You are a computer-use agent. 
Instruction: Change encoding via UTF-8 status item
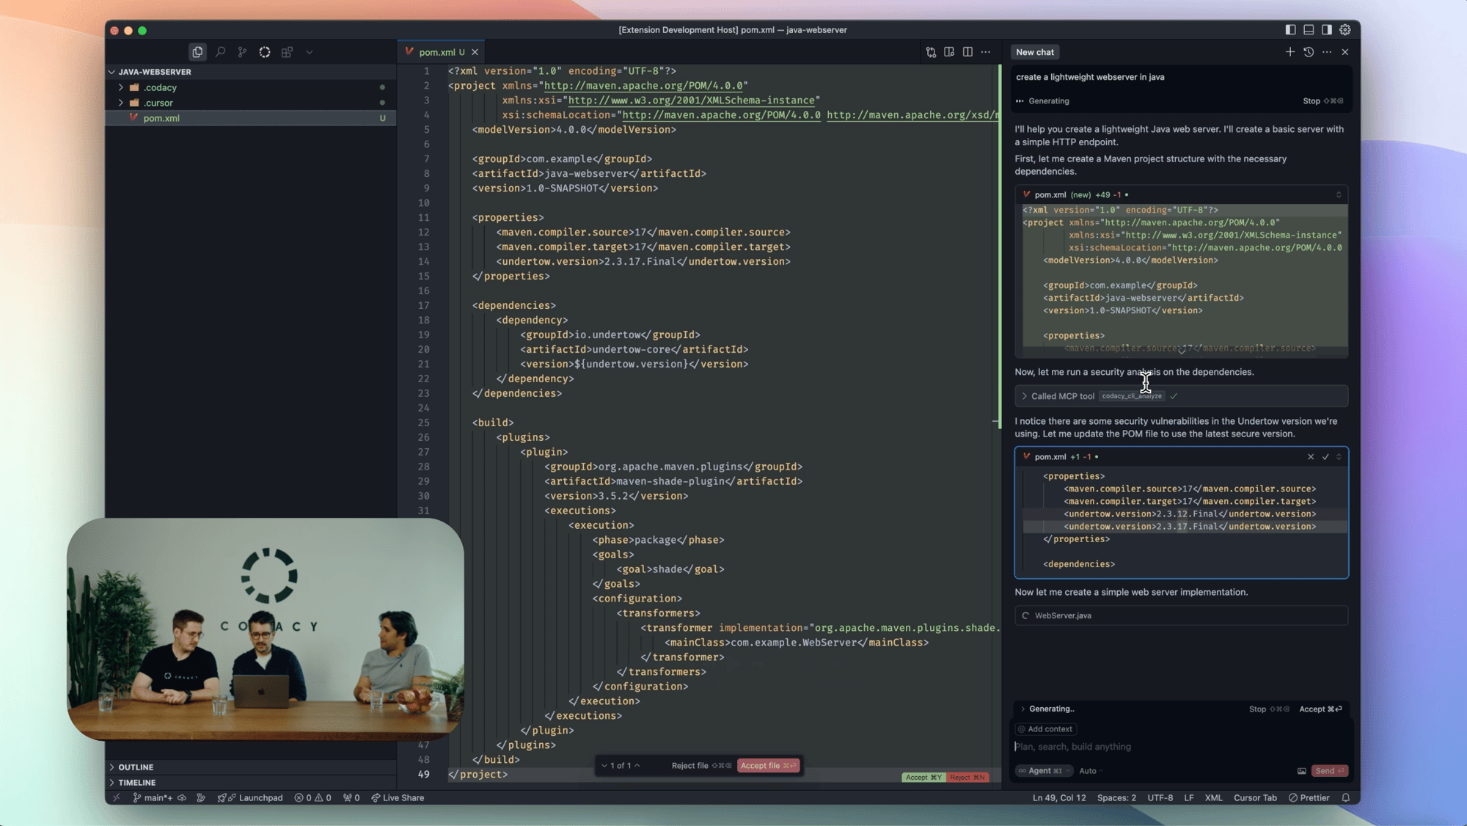pyautogui.click(x=1160, y=798)
